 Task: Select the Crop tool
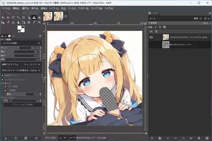pos(24,18)
